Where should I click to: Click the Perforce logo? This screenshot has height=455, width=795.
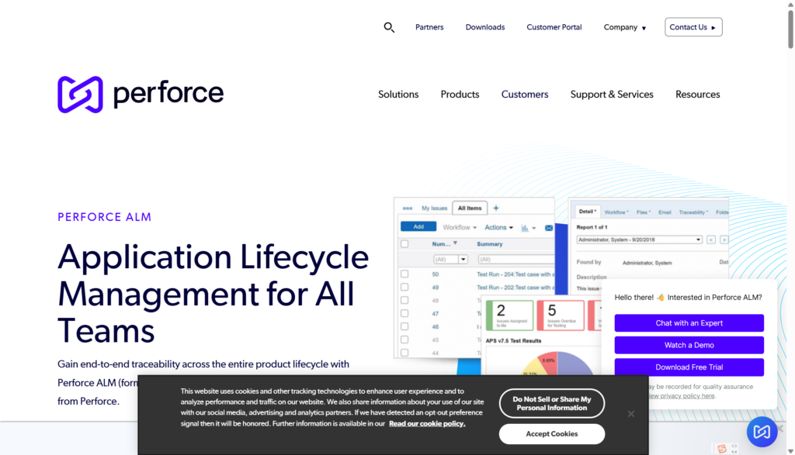tap(141, 95)
